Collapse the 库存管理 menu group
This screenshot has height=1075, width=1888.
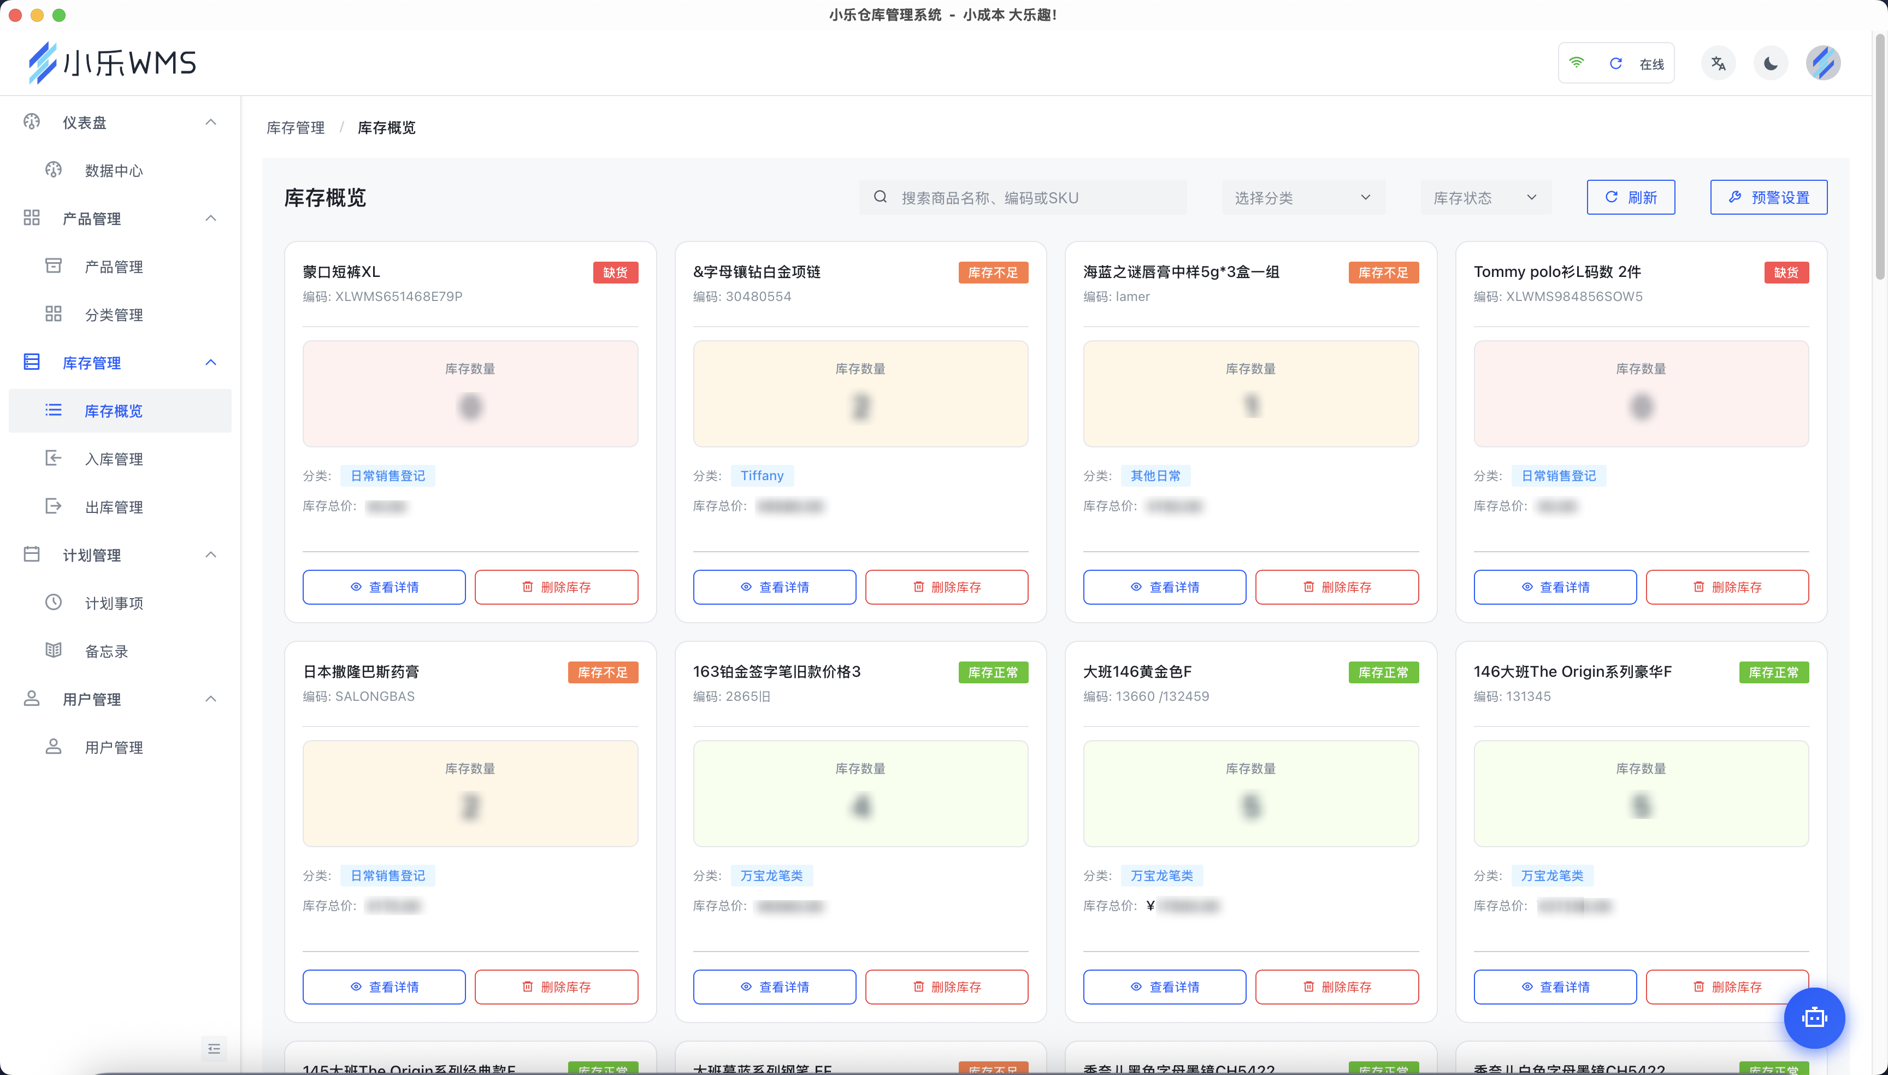coord(210,363)
